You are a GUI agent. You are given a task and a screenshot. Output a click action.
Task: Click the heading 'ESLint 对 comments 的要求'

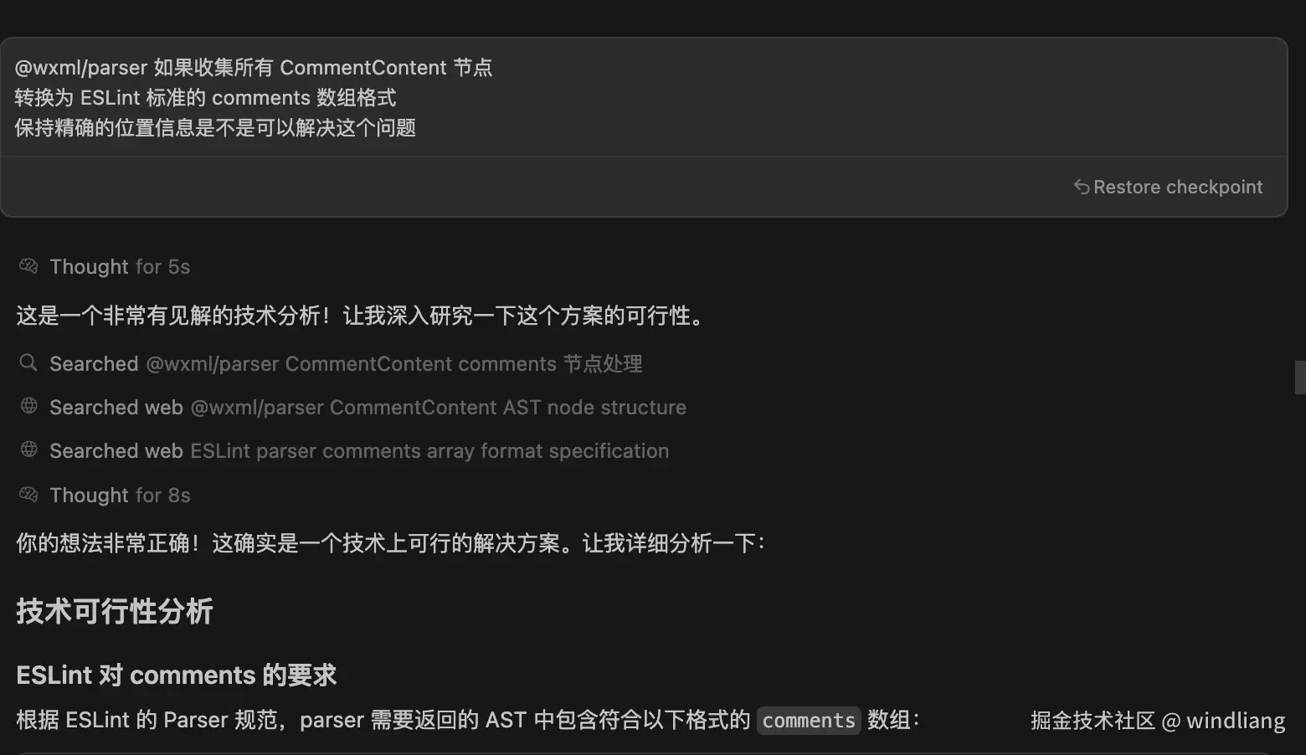pos(176,675)
